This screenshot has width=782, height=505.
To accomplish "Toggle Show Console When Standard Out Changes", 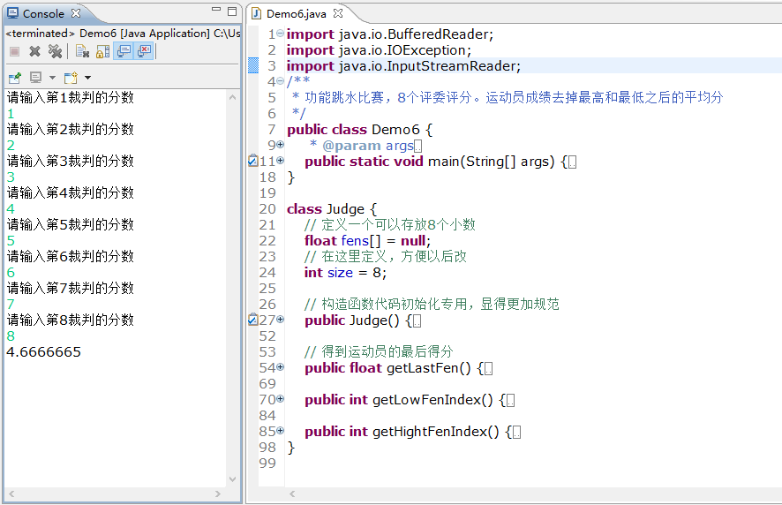I will click(x=124, y=51).
